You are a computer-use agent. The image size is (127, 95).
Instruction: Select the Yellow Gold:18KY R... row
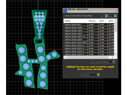(89, 36)
